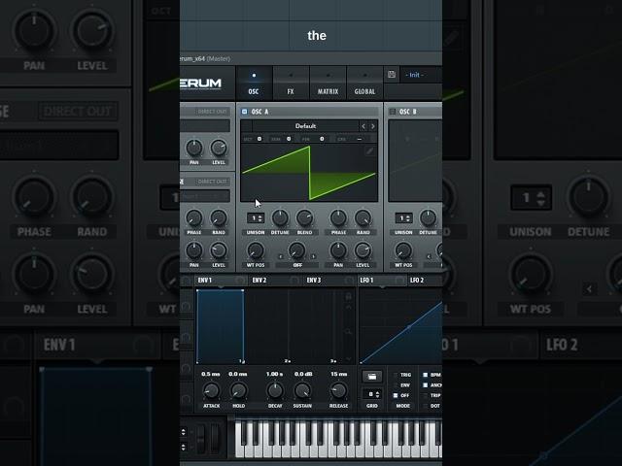Screen dimensions: 622x466
Task: Click the CRS value in OSC A
Action: (x=360, y=139)
